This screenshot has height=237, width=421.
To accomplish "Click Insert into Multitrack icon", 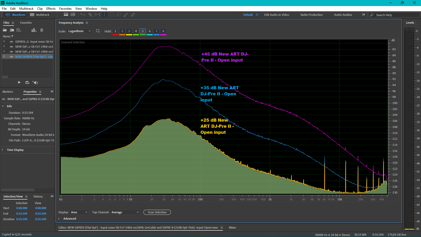I will click(34, 30).
